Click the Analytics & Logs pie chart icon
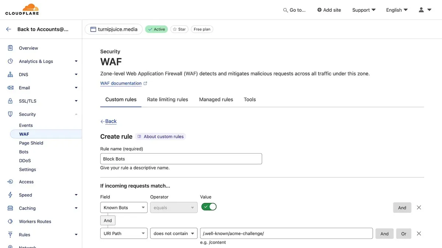Screen dimensions: 442x248 [10, 61]
